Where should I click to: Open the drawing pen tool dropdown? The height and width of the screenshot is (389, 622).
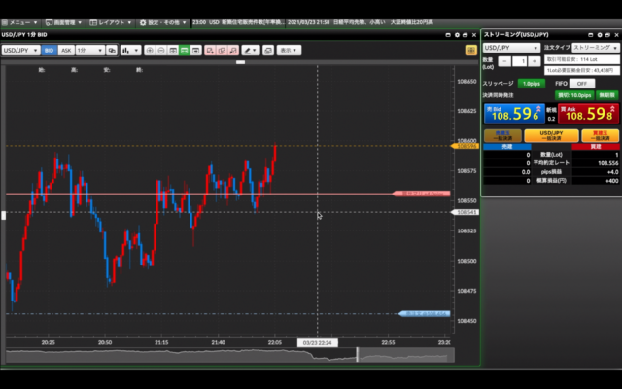tap(251, 51)
